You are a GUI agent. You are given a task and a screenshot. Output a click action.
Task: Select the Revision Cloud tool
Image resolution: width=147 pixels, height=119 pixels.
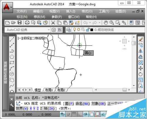12,80
